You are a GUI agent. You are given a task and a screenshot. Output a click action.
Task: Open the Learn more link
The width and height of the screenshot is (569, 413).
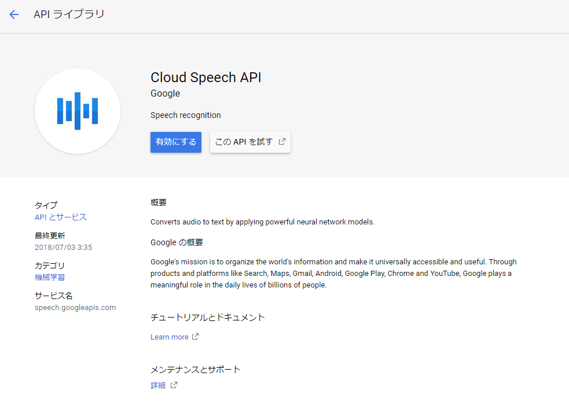(x=170, y=337)
